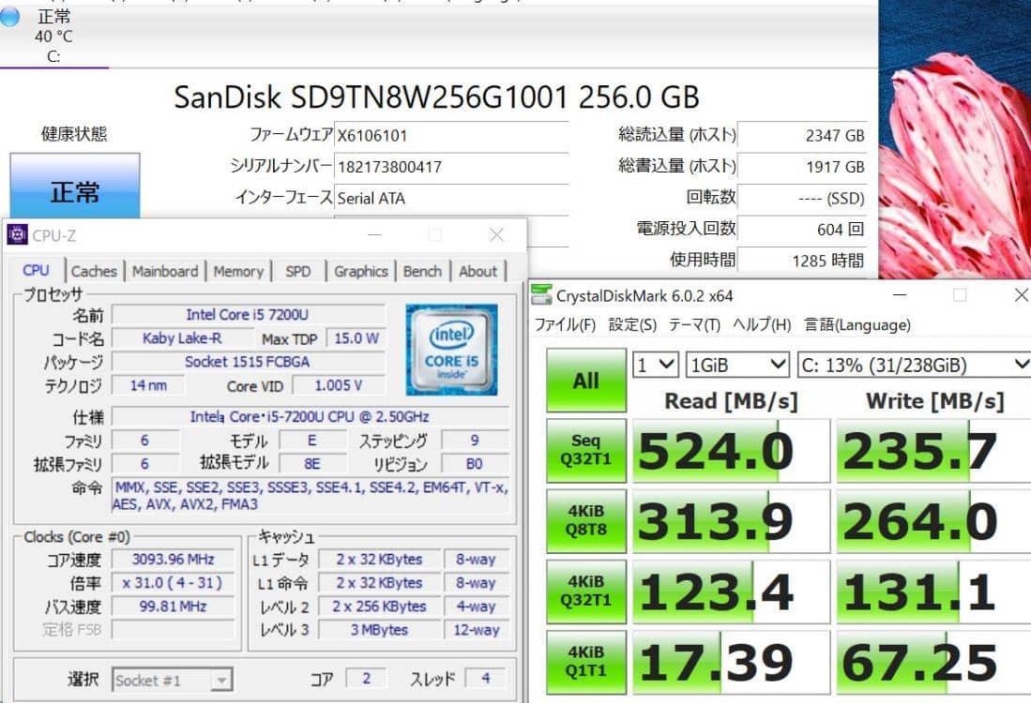Click the revision value B0 in CPU-Z
Image resolution: width=1031 pixels, height=703 pixels.
pyautogui.click(x=475, y=464)
